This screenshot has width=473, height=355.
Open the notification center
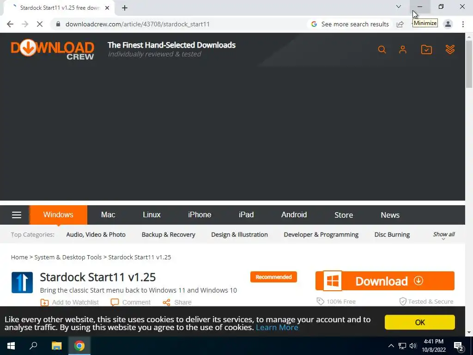[x=459, y=346]
